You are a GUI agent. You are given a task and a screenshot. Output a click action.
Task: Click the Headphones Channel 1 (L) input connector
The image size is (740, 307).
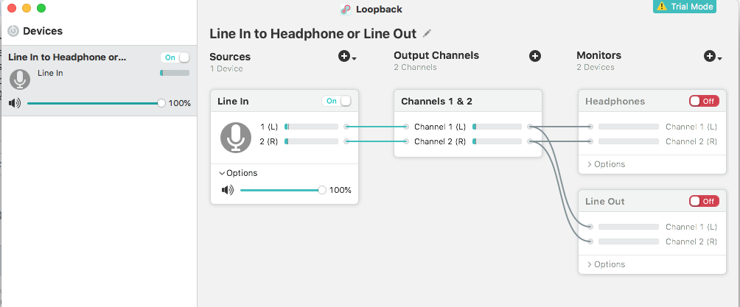coord(590,127)
